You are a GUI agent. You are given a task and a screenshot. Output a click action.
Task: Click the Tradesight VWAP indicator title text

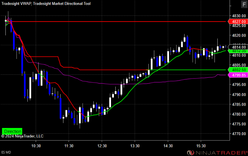[17, 4]
